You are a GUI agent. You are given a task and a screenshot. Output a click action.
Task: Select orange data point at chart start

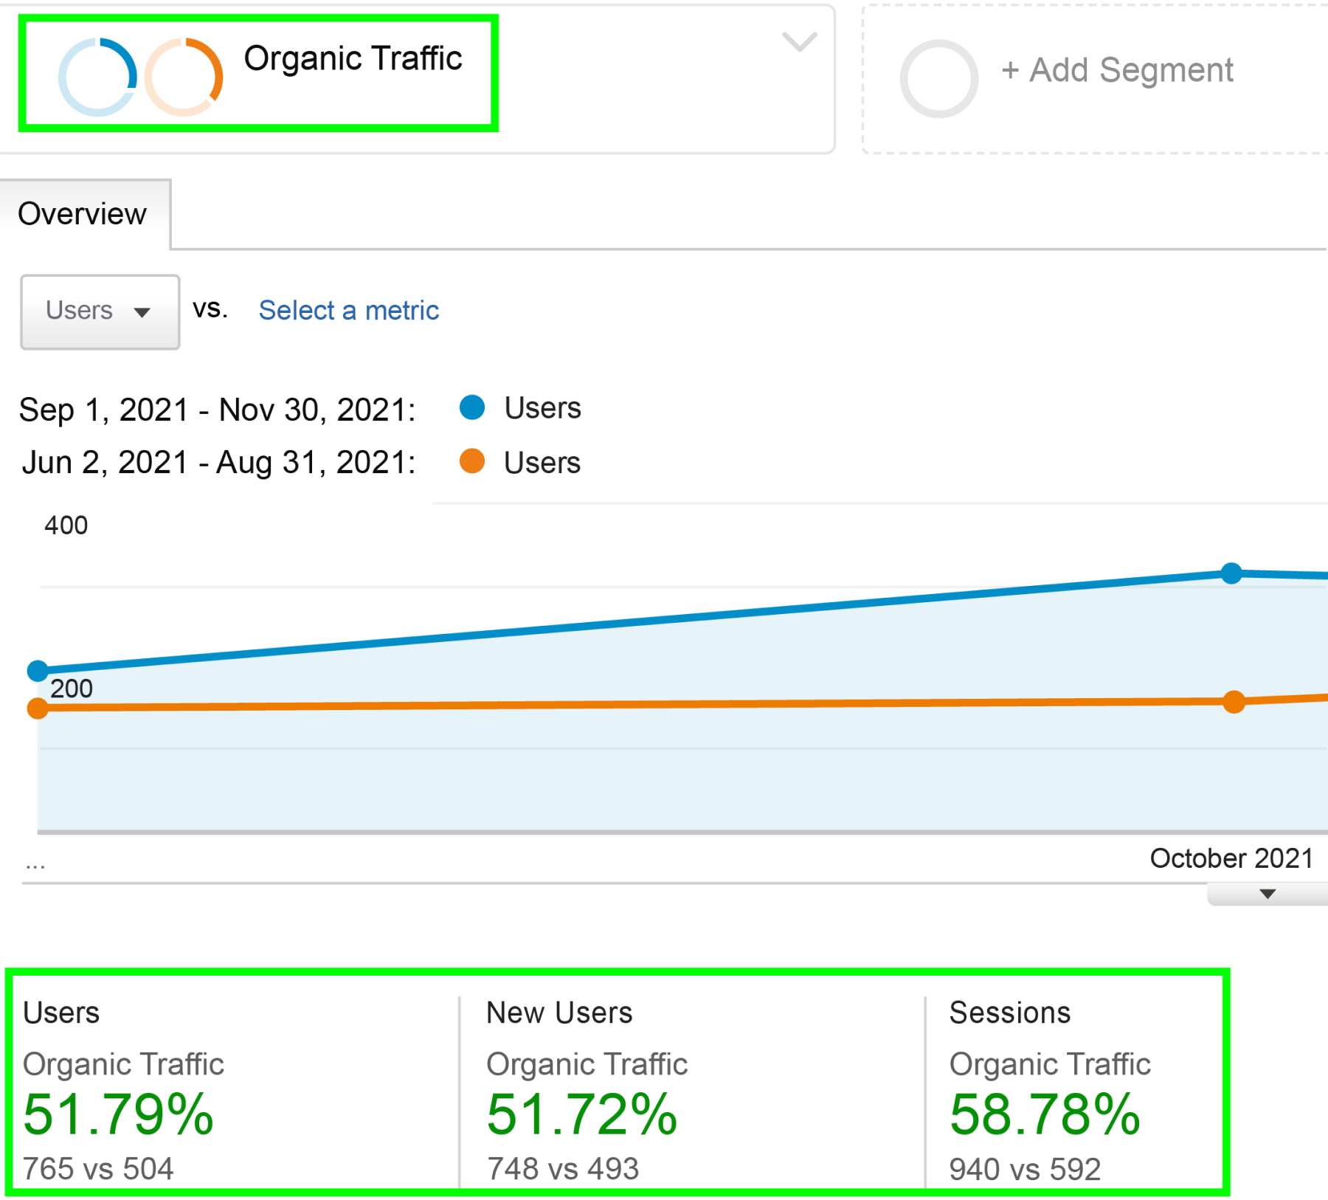point(38,708)
